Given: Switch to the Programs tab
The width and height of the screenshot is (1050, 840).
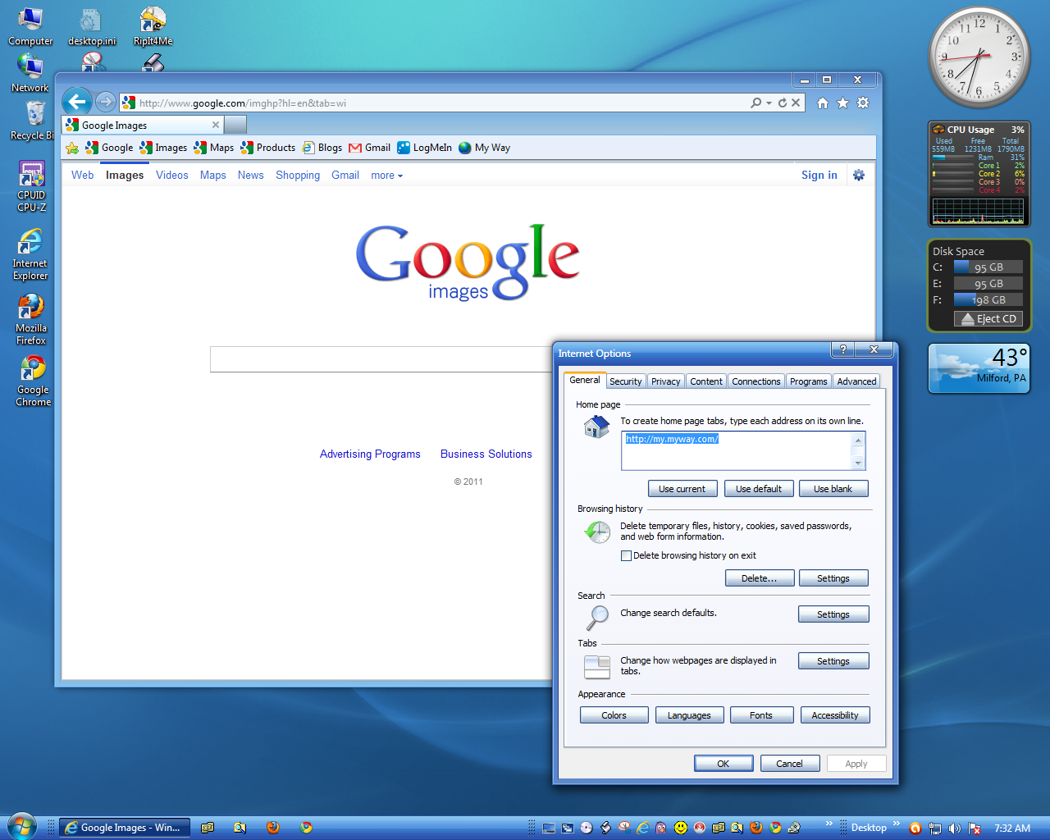Looking at the screenshot, I should (x=809, y=381).
